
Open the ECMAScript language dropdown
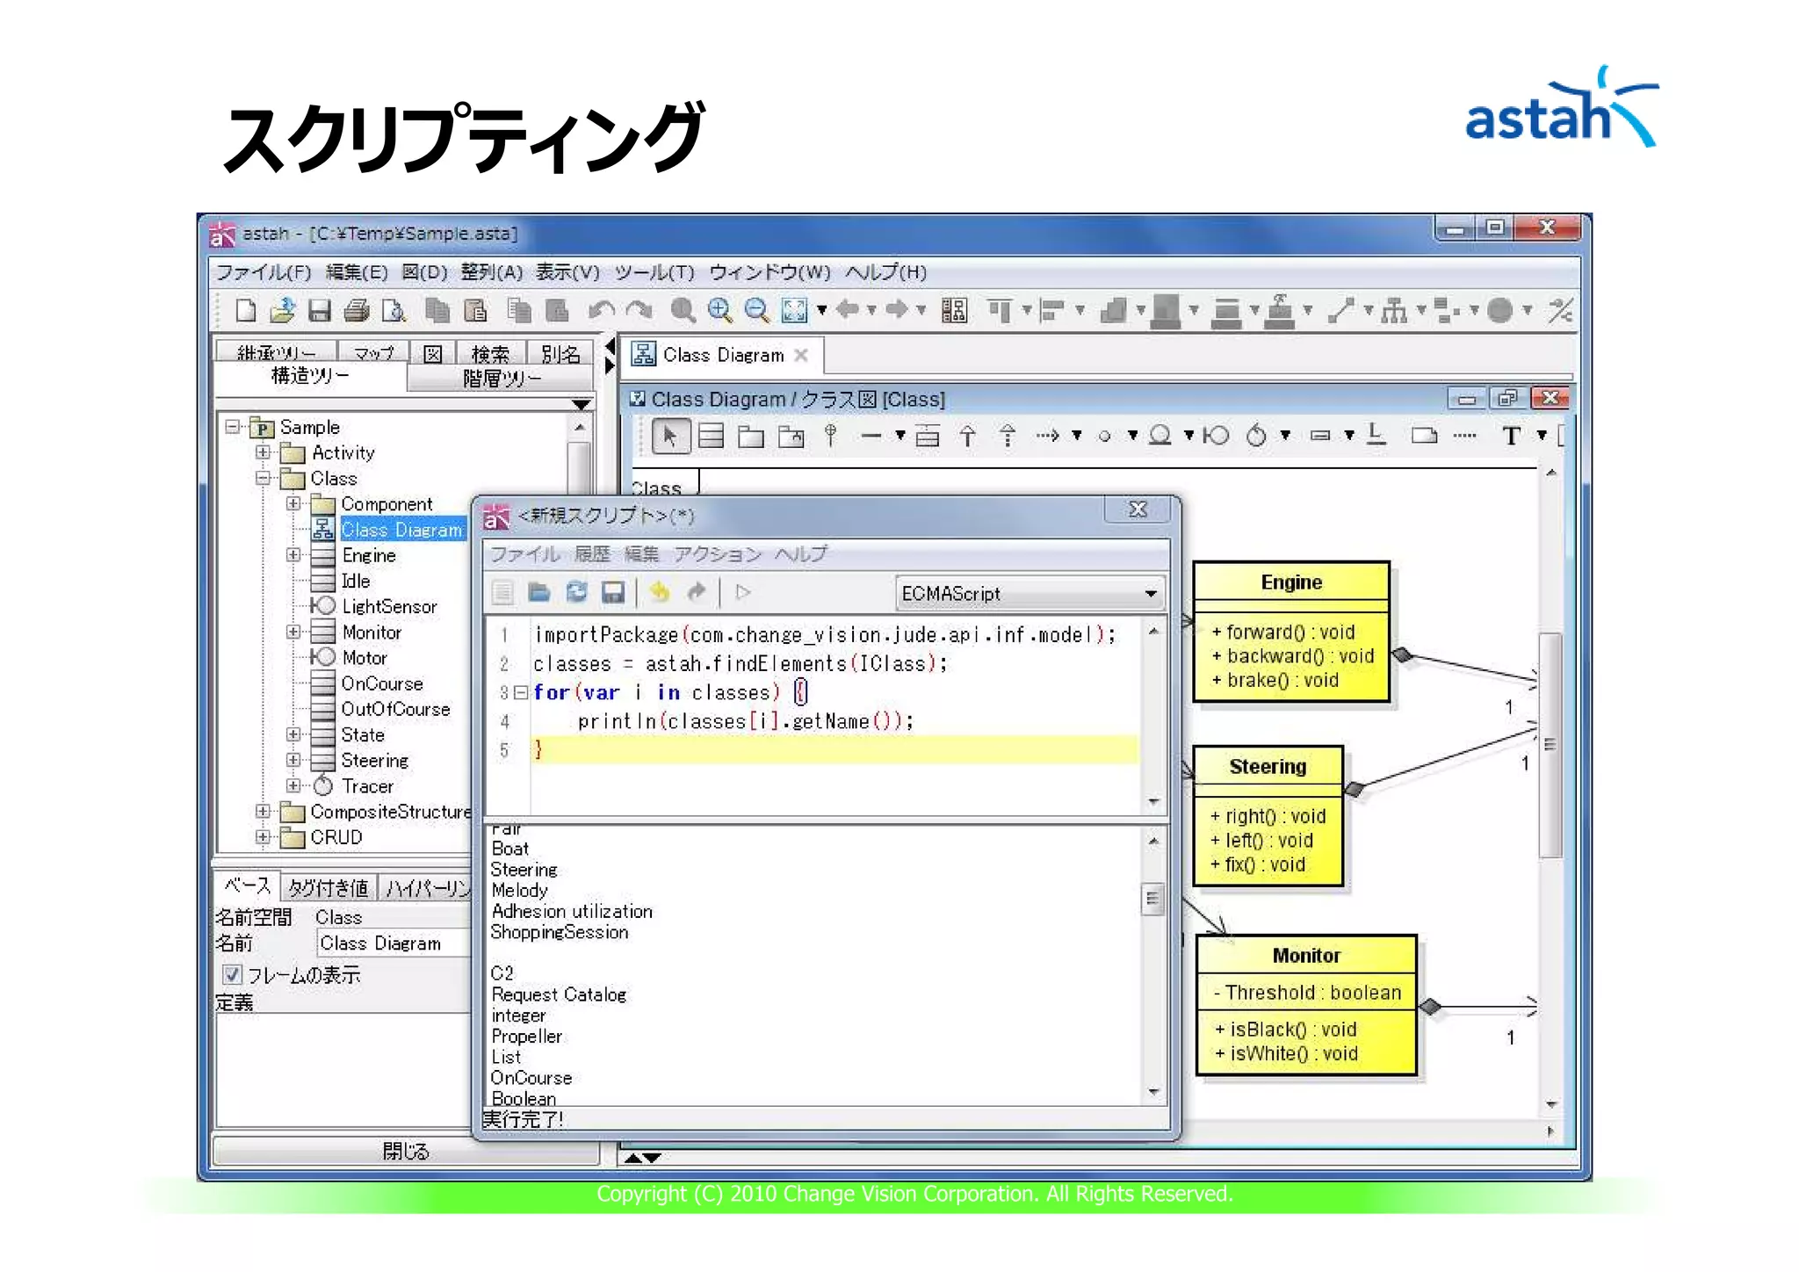point(1030,594)
